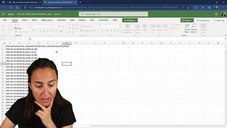This screenshot has width=227, height=128.
Task: Switch to the Draw tab
Action: tap(34, 20)
